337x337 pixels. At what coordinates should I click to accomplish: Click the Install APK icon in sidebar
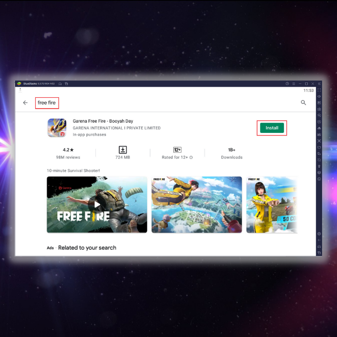[319, 134]
